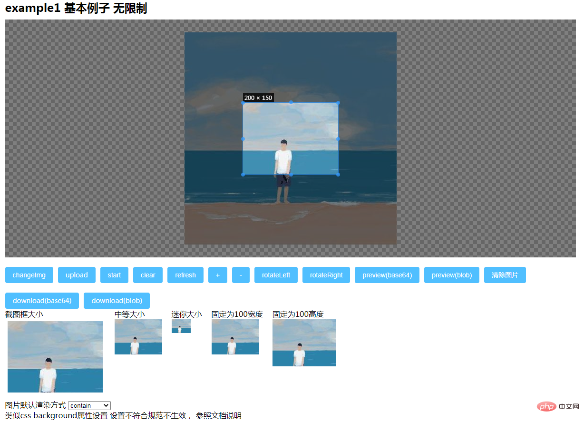Open the upload button
584x422 pixels.
[x=77, y=275]
